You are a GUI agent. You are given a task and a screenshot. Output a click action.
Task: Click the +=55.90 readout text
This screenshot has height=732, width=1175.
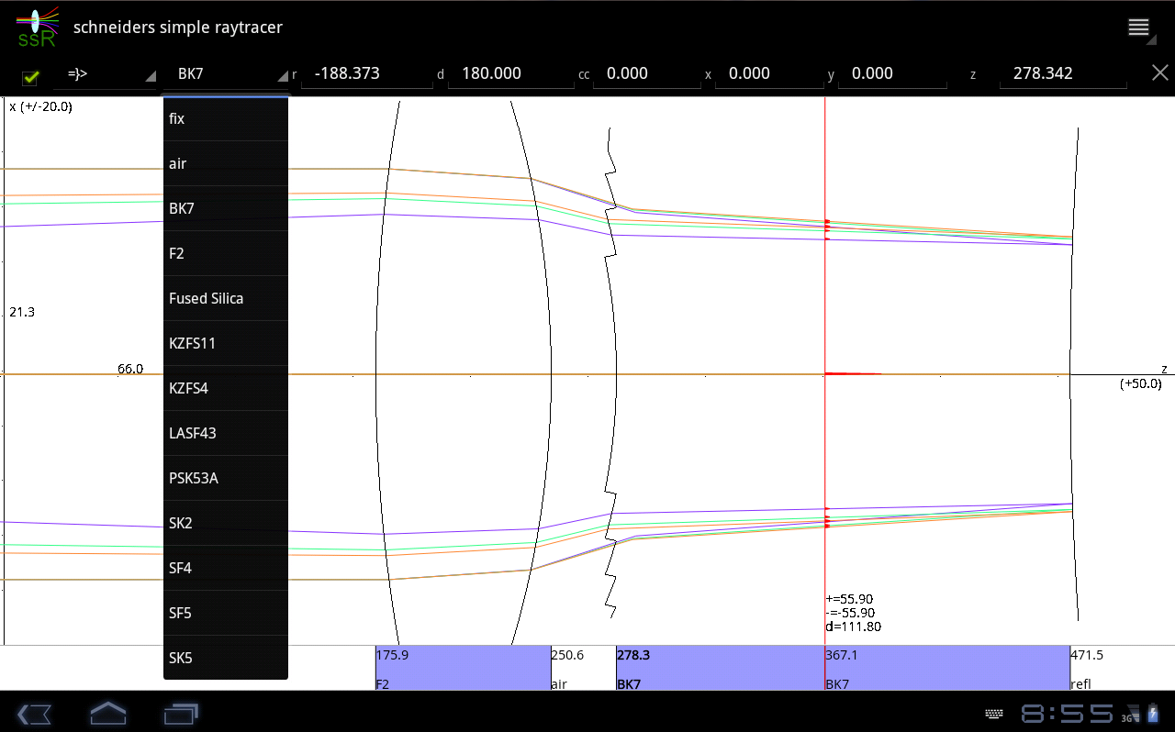[849, 599]
